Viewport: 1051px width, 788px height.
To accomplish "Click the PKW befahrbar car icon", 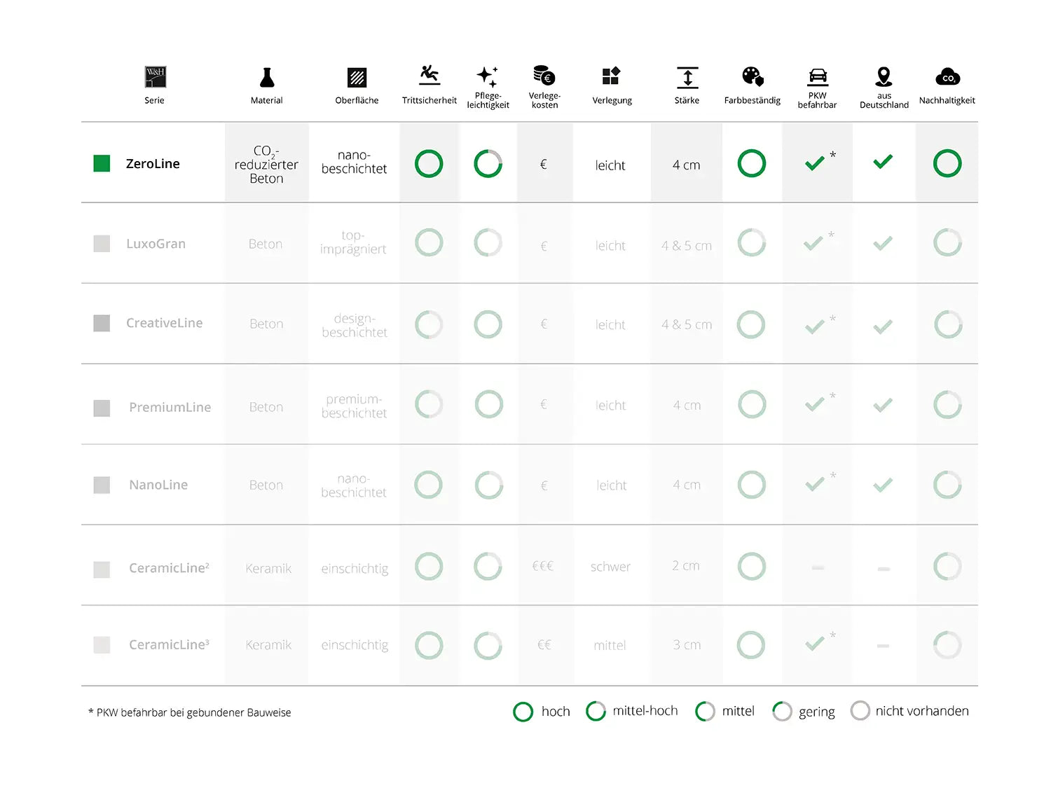I will pyautogui.click(x=818, y=76).
